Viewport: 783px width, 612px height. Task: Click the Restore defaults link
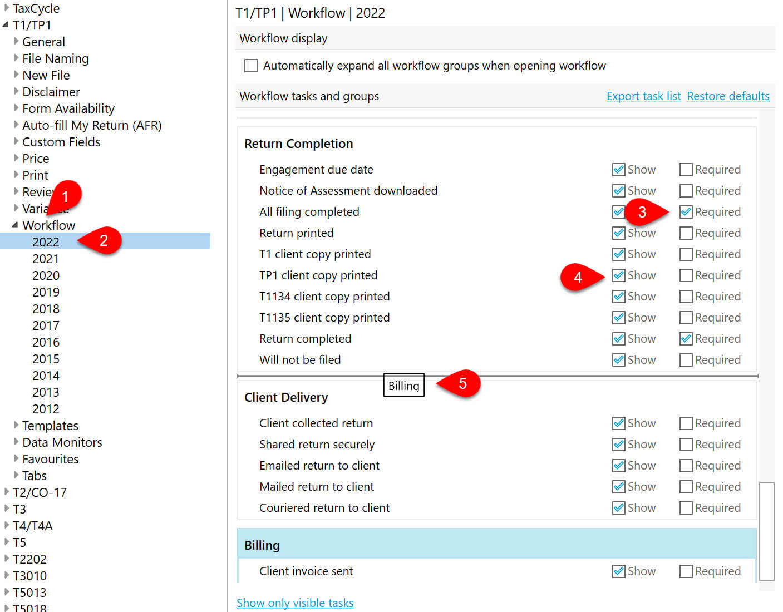coord(728,96)
